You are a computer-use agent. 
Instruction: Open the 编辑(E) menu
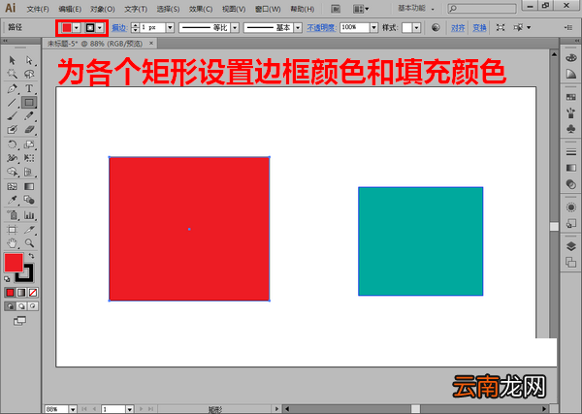(70, 9)
